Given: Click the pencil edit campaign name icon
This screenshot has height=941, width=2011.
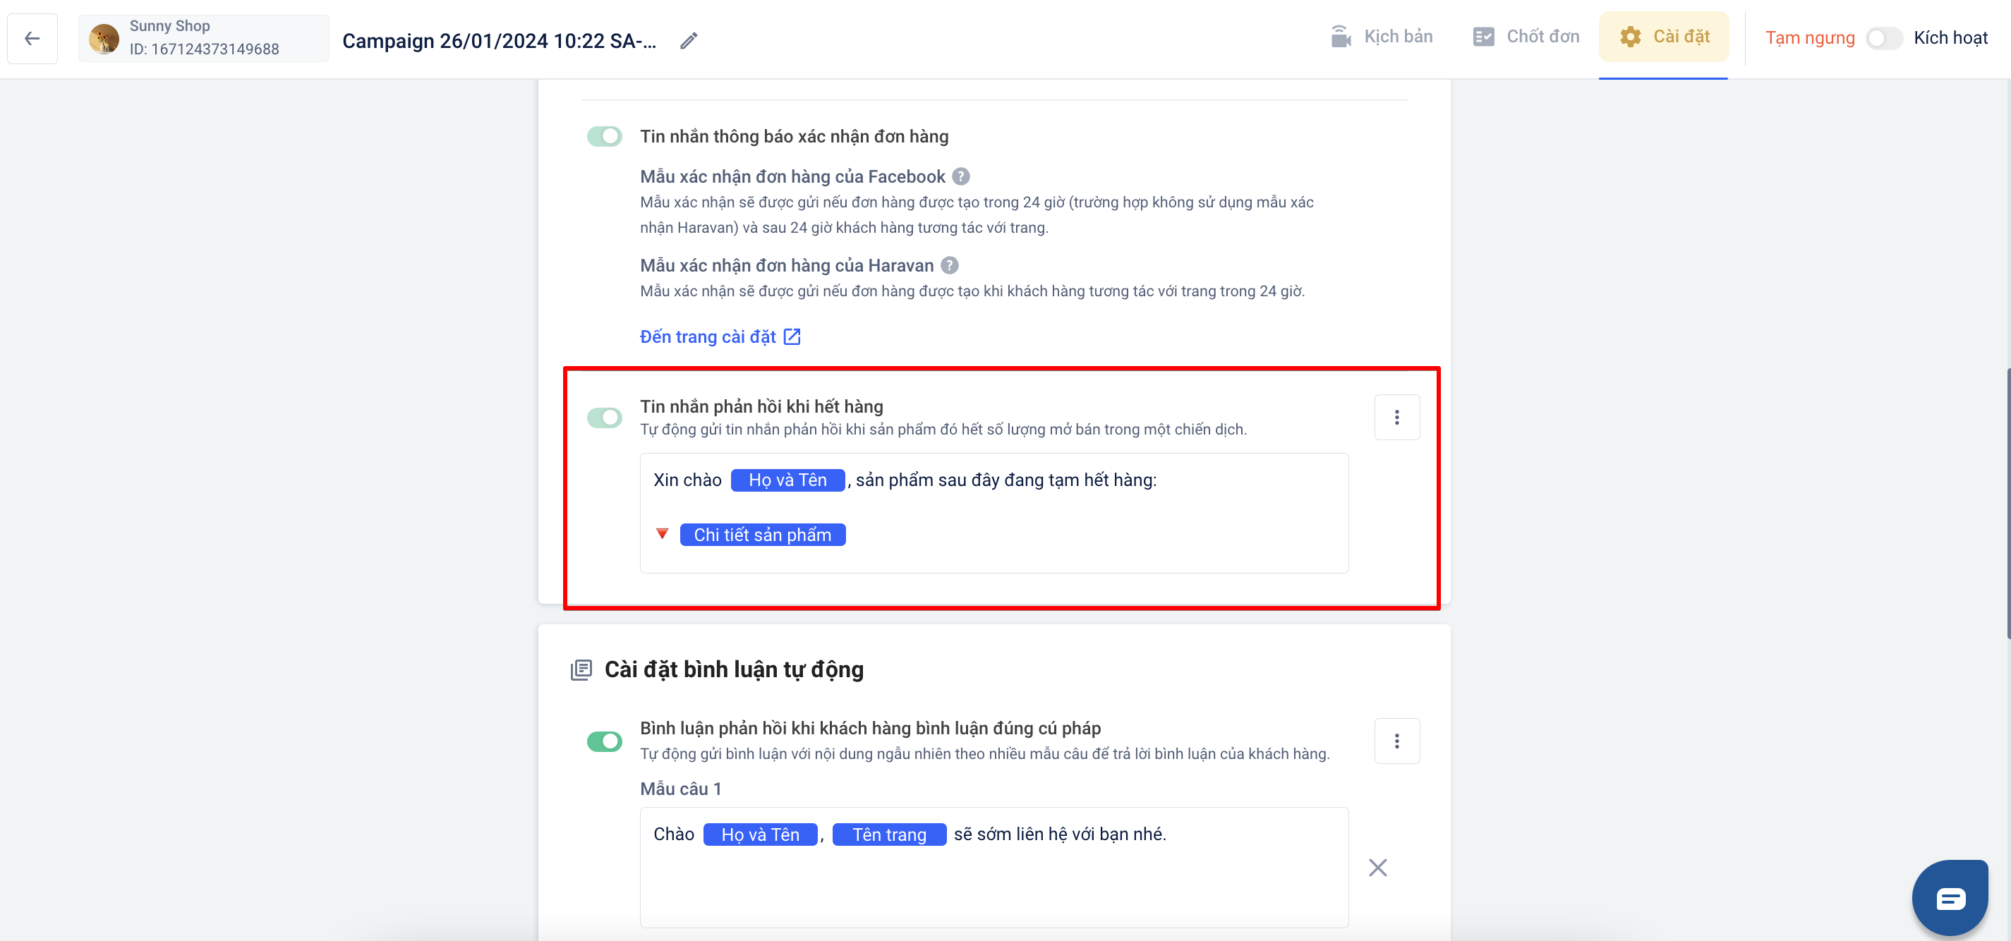Looking at the screenshot, I should pyautogui.click(x=688, y=41).
